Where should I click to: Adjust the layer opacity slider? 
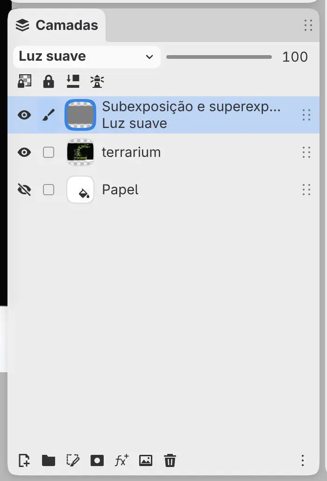pyautogui.click(x=219, y=57)
